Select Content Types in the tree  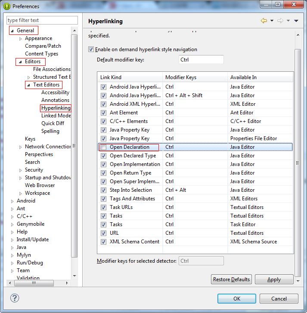click(41, 54)
